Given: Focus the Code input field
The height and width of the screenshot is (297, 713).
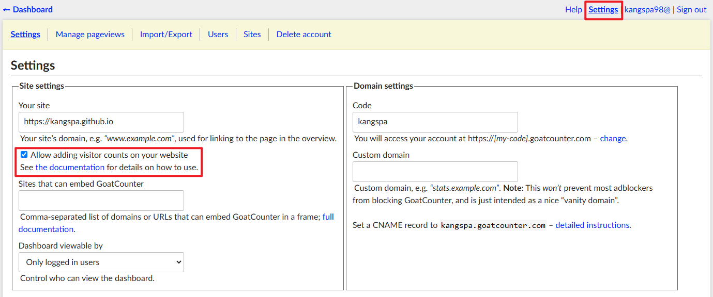Looking at the screenshot, I should (435, 122).
